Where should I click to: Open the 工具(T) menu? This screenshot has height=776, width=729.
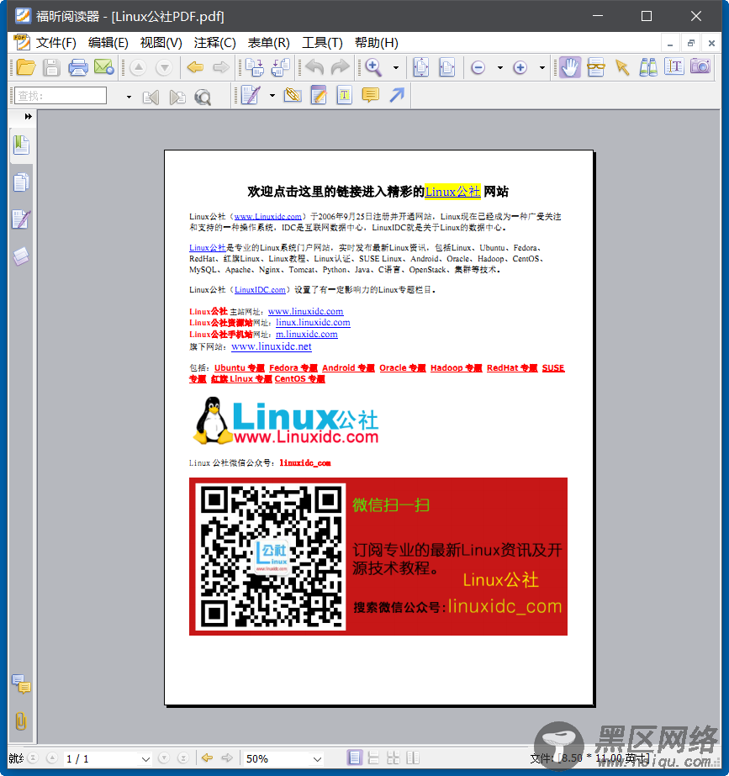[322, 43]
